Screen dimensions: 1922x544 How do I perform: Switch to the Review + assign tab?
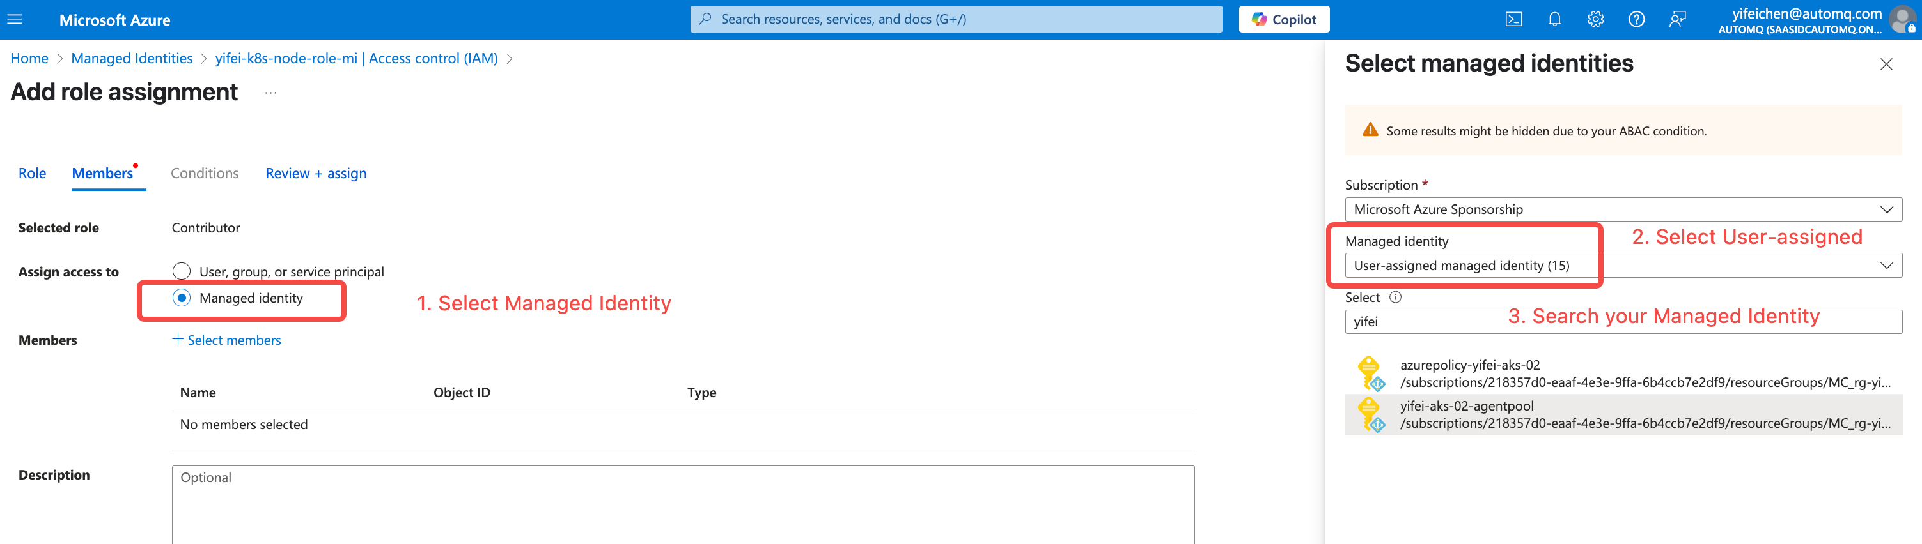(x=316, y=173)
